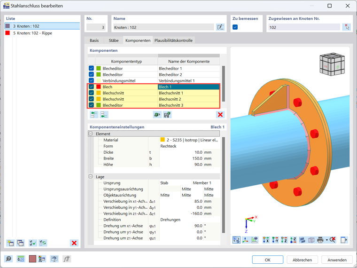Viewport: 357px width, 268px height.
Task: Toggle checkbox for Blechschnitt 3 row
Action: point(91,105)
